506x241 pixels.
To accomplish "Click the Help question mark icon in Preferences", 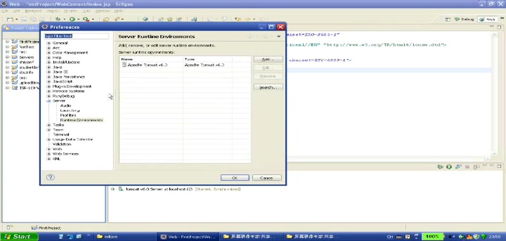I will (51, 178).
